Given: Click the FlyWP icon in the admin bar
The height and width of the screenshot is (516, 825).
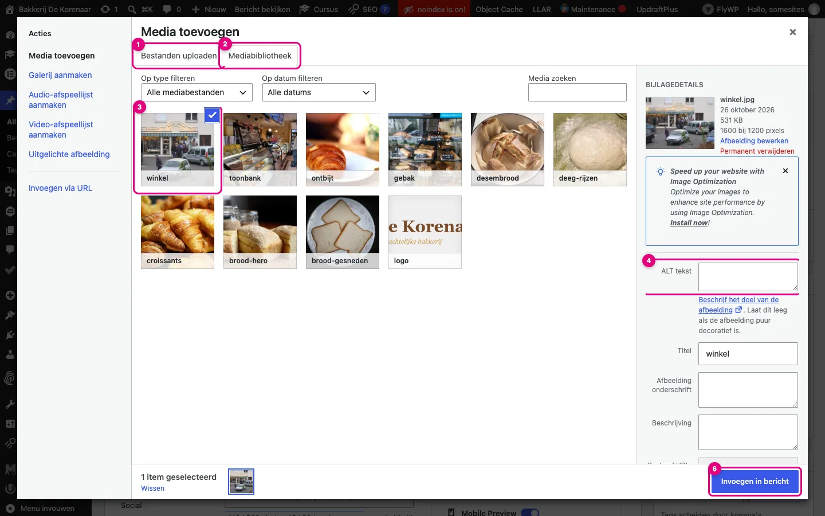Looking at the screenshot, I should coord(708,9).
